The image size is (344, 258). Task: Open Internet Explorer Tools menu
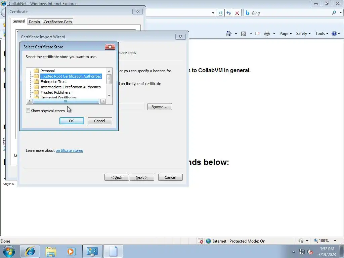click(x=321, y=34)
